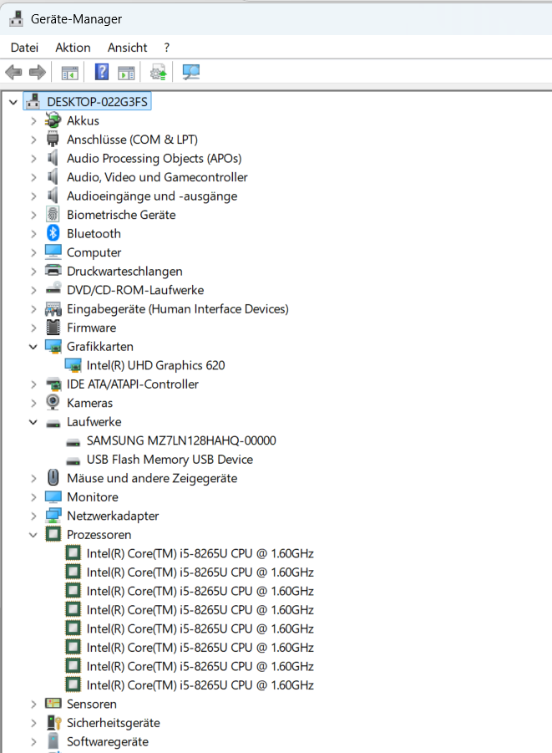
Task: Open the Ansicht menu
Action: 127,48
